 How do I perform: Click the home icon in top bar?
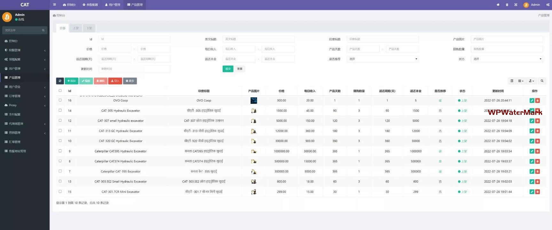(x=498, y=5)
